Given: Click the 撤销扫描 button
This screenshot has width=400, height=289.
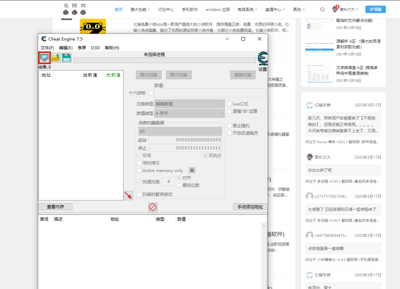Looking at the screenshot, I should (x=243, y=75).
